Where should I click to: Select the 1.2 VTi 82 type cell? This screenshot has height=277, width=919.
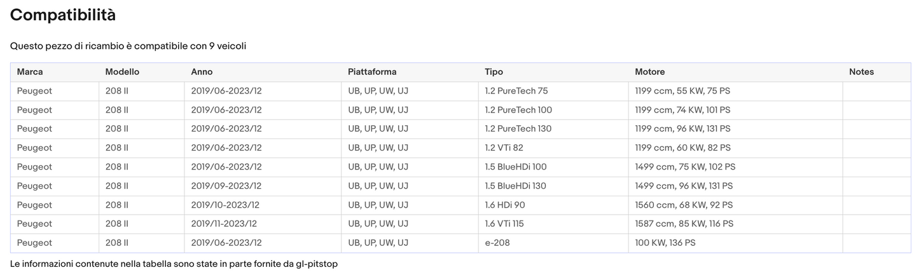pyautogui.click(x=504, y=148)
